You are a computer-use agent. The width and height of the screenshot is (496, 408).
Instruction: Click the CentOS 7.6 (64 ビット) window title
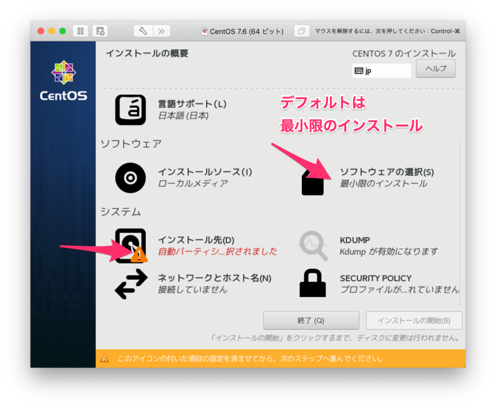point(247,31)
